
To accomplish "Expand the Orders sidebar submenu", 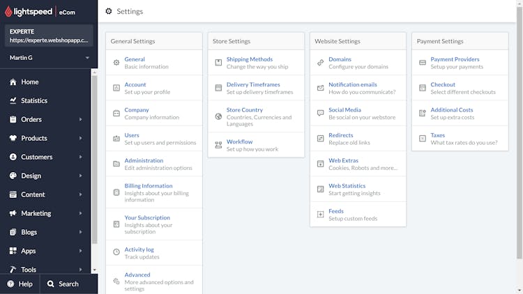I will coord(80,119).
